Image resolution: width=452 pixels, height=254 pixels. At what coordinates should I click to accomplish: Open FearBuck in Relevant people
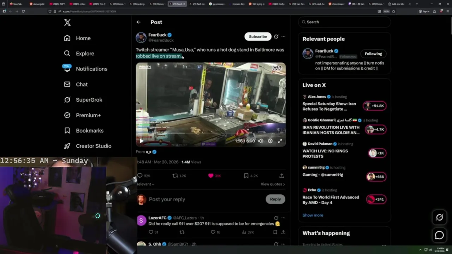tap(324, 51)
